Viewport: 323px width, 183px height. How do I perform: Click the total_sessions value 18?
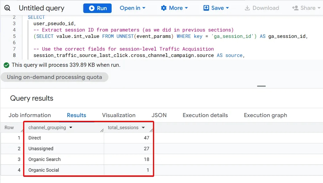click(146, 159)
